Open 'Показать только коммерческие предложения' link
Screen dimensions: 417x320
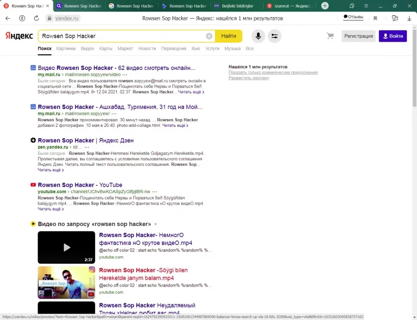click(x=273, y=72)
